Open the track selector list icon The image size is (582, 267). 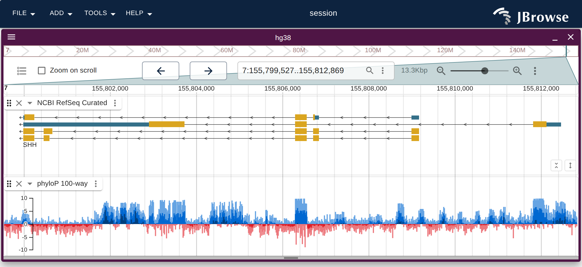pos(22,71)
